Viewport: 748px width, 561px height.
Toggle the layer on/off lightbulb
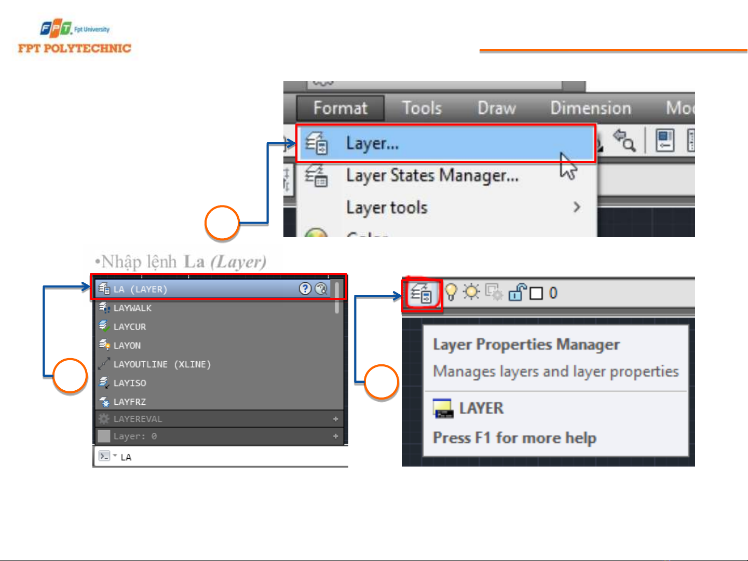pos(451,293)
